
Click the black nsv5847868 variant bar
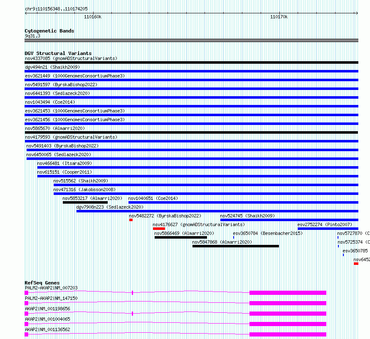point(236,246)
